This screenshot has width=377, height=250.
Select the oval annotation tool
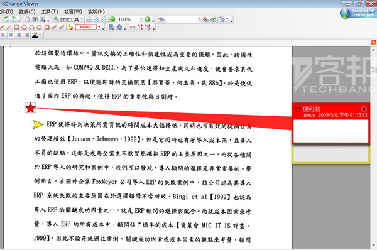click(24, 27)
